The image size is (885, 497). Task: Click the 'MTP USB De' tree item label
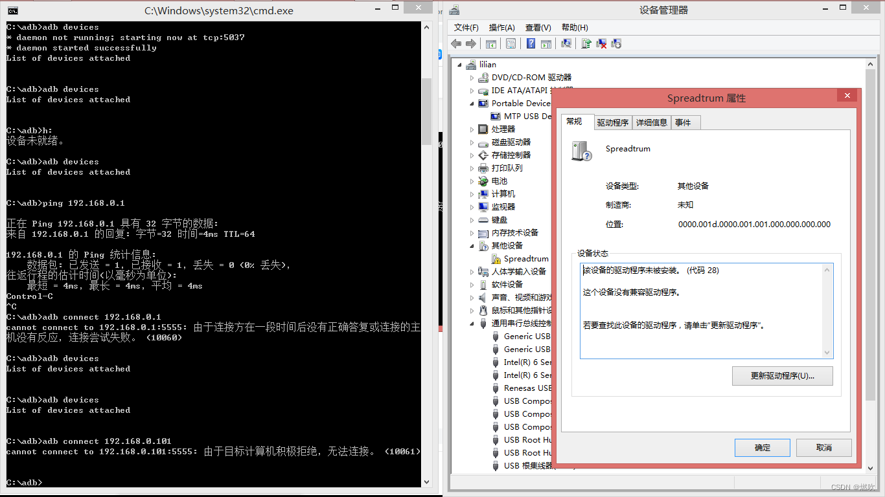point(527,116)
